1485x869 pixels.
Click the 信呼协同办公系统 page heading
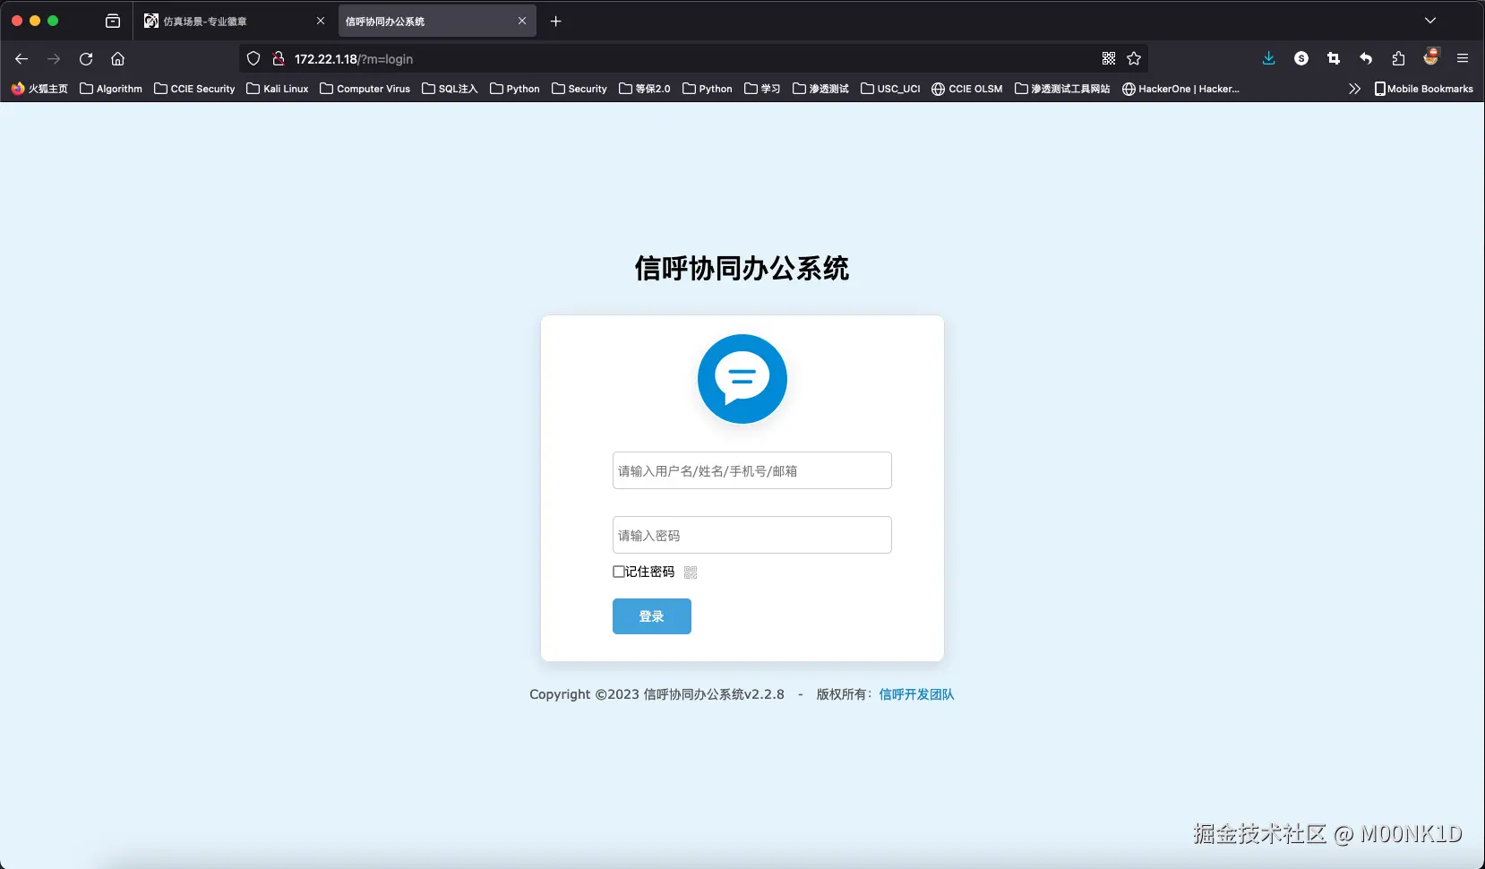[742, 268]
